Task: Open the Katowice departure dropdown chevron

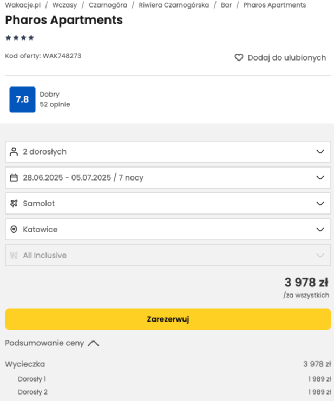Action: pyautogui.click(x=320, y=229)
